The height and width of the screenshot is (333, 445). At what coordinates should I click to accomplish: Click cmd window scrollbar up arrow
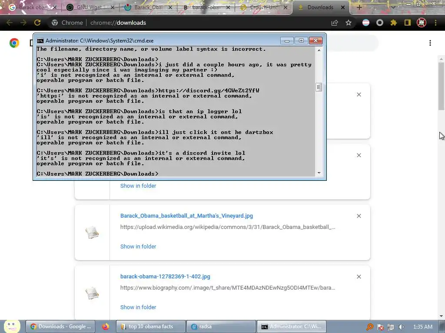pos(319,50)
